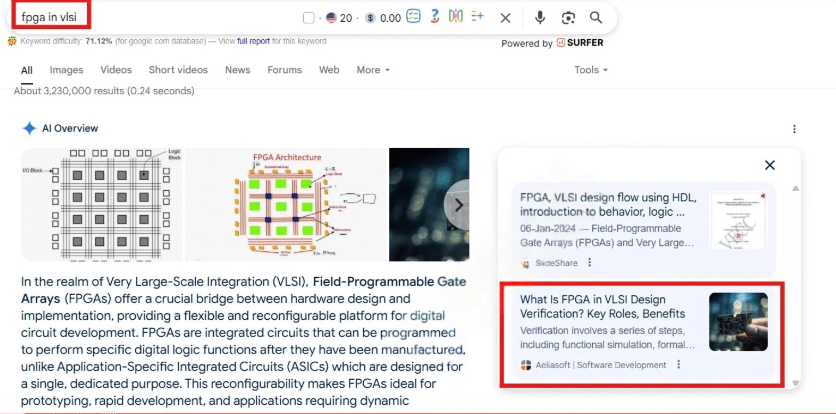
Task: Click the FPGA Architecture diagram thumbnail
Action: 286,204
